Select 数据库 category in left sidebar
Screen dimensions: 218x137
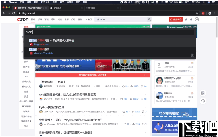(x=26, y=72)
